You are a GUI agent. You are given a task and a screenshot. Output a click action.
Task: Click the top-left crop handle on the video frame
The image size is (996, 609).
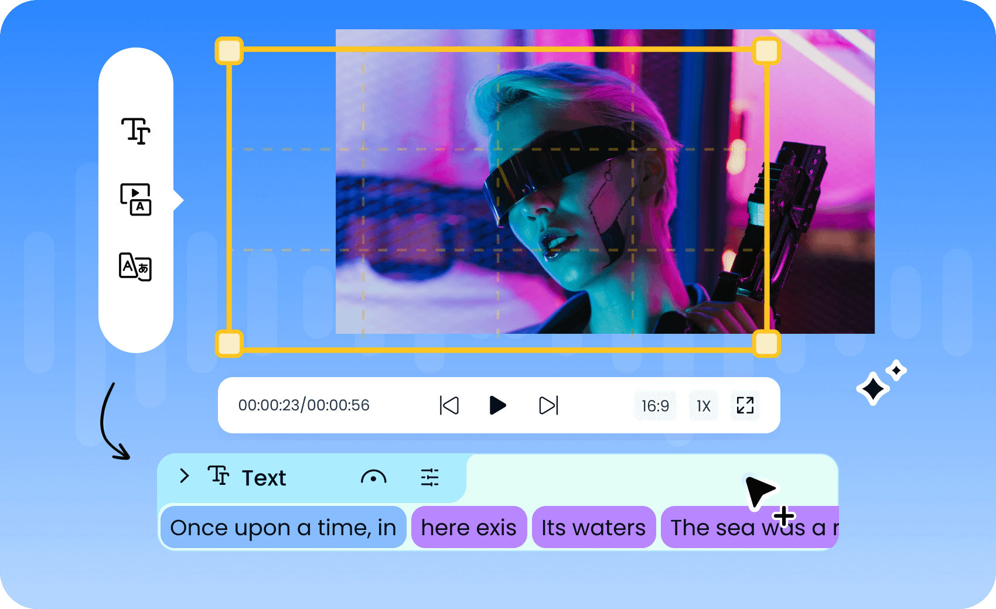click(230, 51)
